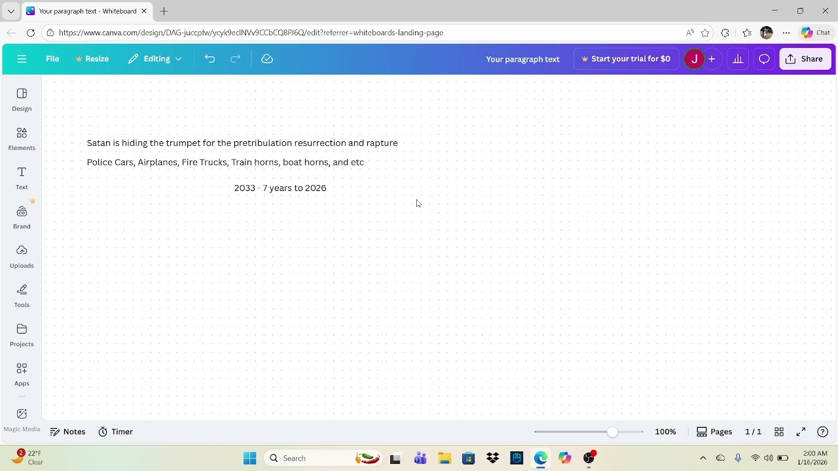Select the 2033 - 7 years to 2026 text
Image resolution: width=838 pixels, height=471 pixels.
coord(280,188)
